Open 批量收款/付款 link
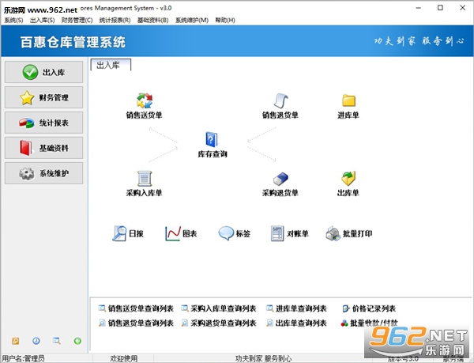 [x=369, y=323]
